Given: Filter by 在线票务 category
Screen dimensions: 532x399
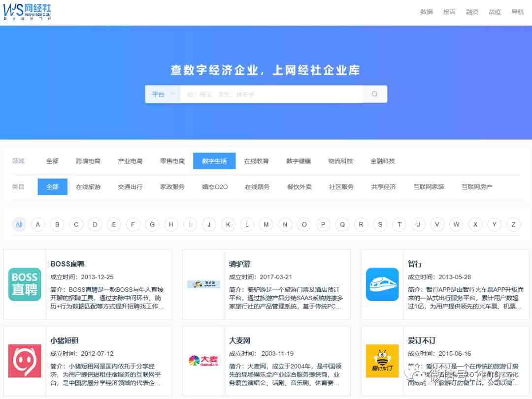Looking at the screenshot, I should coord(257,187).
